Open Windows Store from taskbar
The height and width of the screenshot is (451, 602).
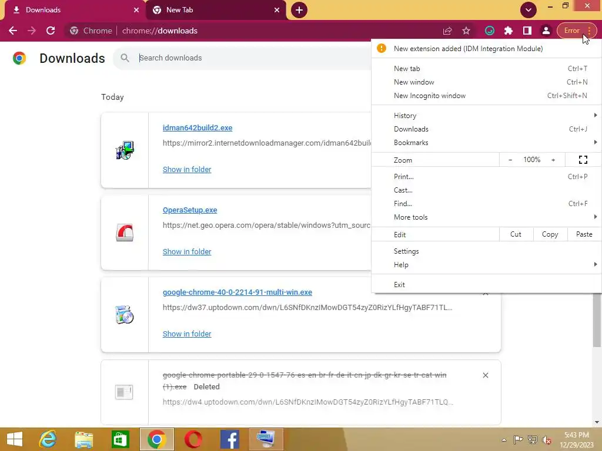[120, 439]
